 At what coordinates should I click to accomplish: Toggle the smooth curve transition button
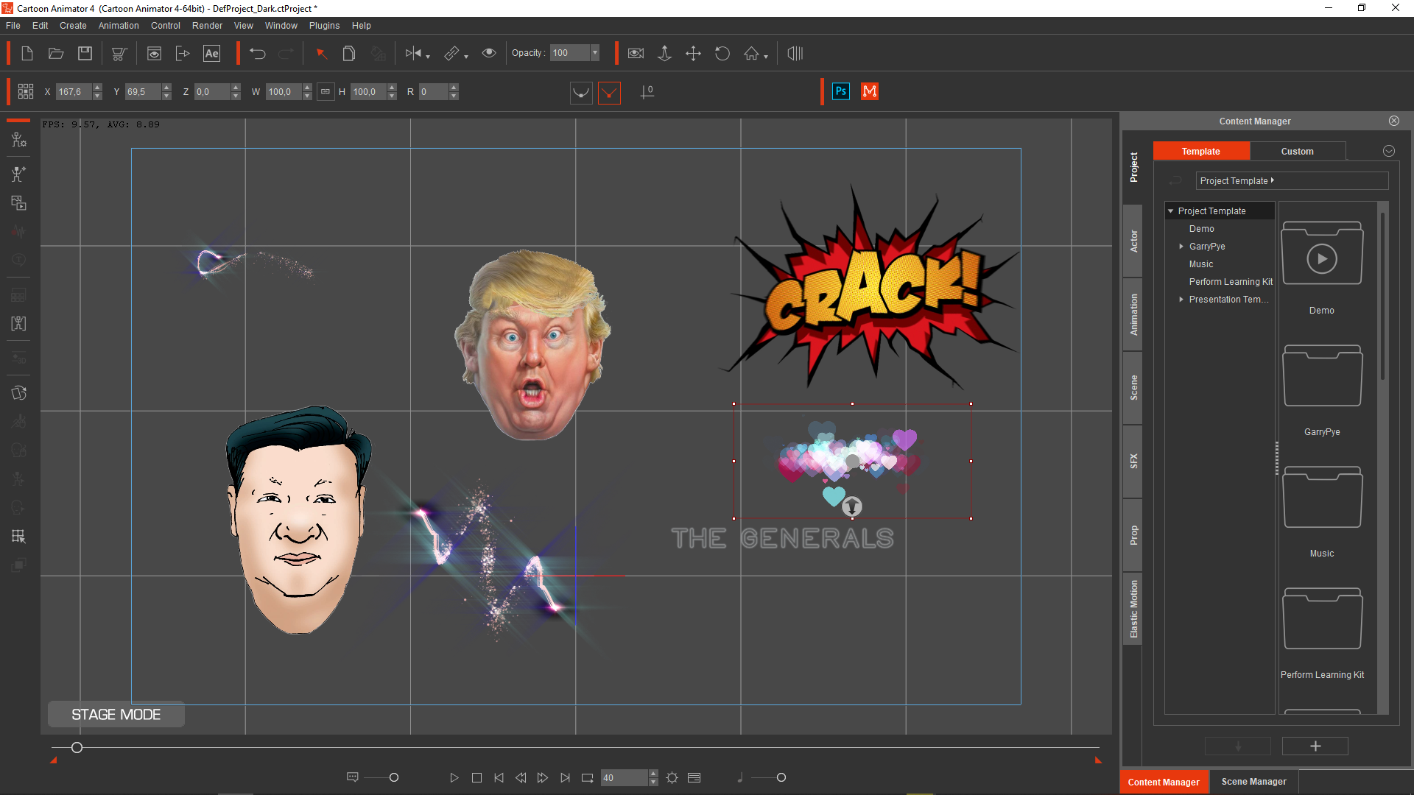coord(581,93)
